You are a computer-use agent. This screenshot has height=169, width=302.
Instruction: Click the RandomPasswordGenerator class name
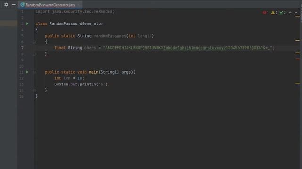click(x=76, y=23)
